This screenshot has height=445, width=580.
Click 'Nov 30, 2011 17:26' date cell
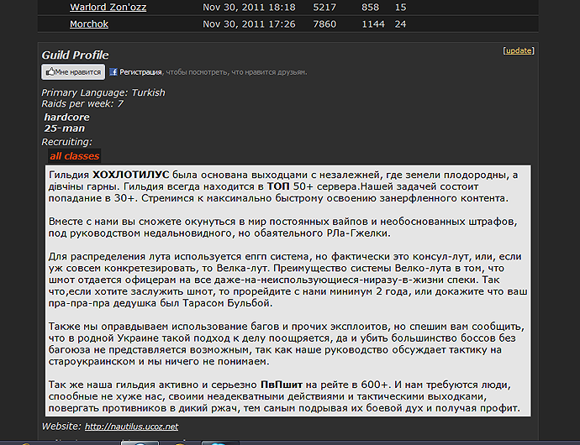[x=249, y=24]
